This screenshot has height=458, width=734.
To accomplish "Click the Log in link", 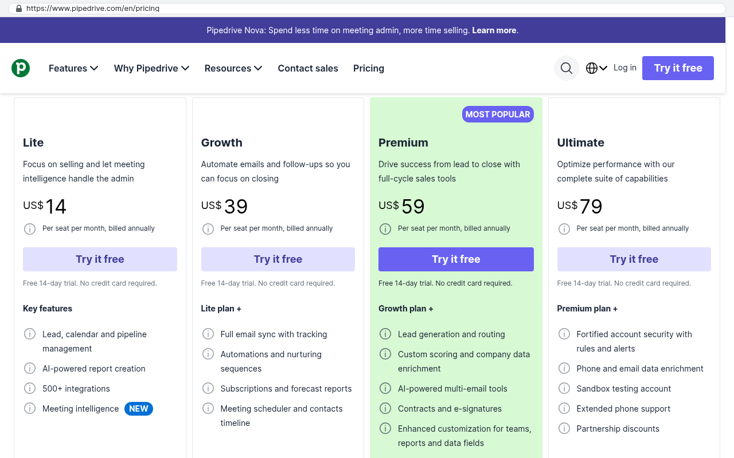I will pyautogui.click(x=624, y=68).
